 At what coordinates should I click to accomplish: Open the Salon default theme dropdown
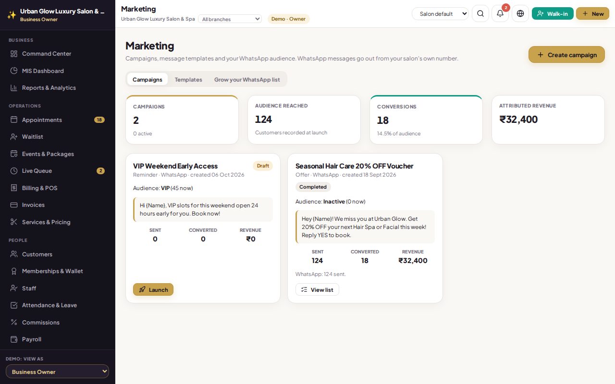tap(440, 14)
